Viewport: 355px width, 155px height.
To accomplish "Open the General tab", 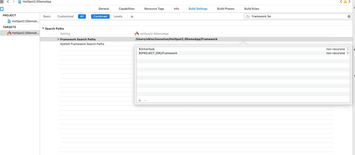I will click(x=104, y=9).
